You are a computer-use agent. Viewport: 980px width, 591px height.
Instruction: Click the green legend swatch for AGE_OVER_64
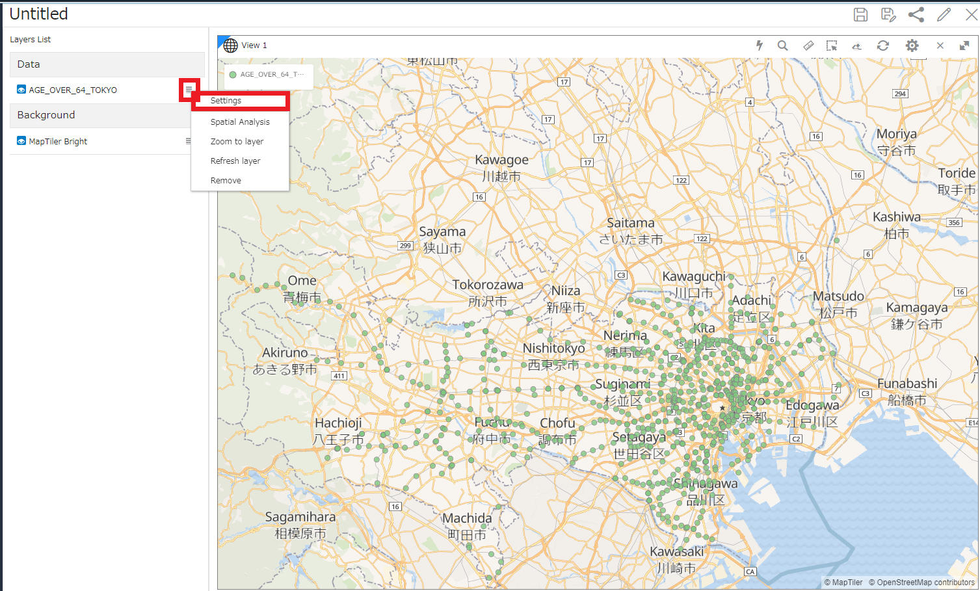coord(233,75)
